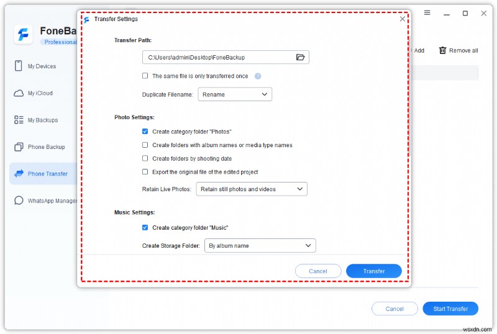497x334 pixels.
Task: Open the hamburger menu in title bar
Action: coord(427,12)
